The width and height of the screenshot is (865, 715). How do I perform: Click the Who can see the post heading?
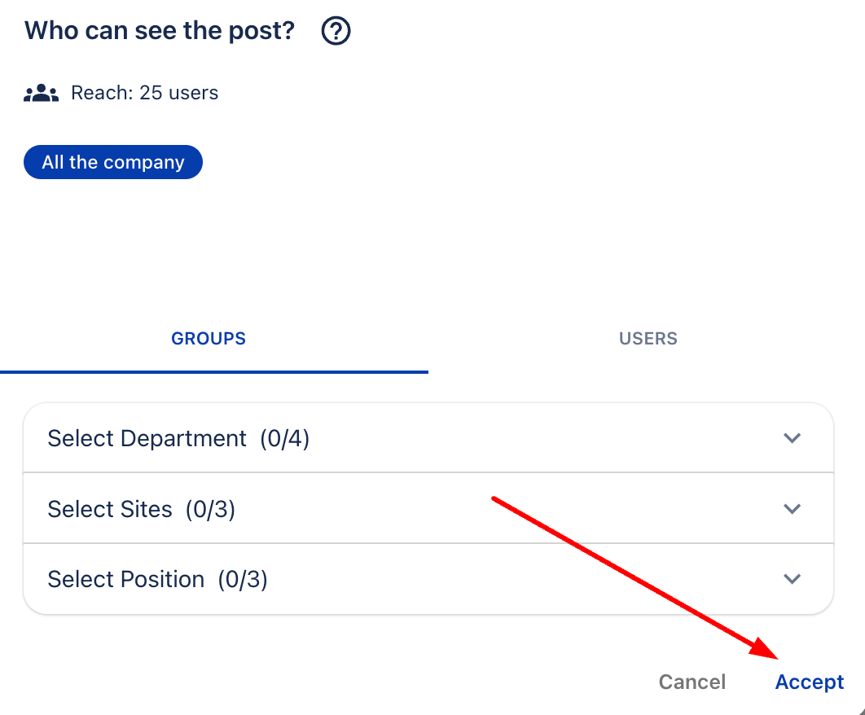[160, 31]
